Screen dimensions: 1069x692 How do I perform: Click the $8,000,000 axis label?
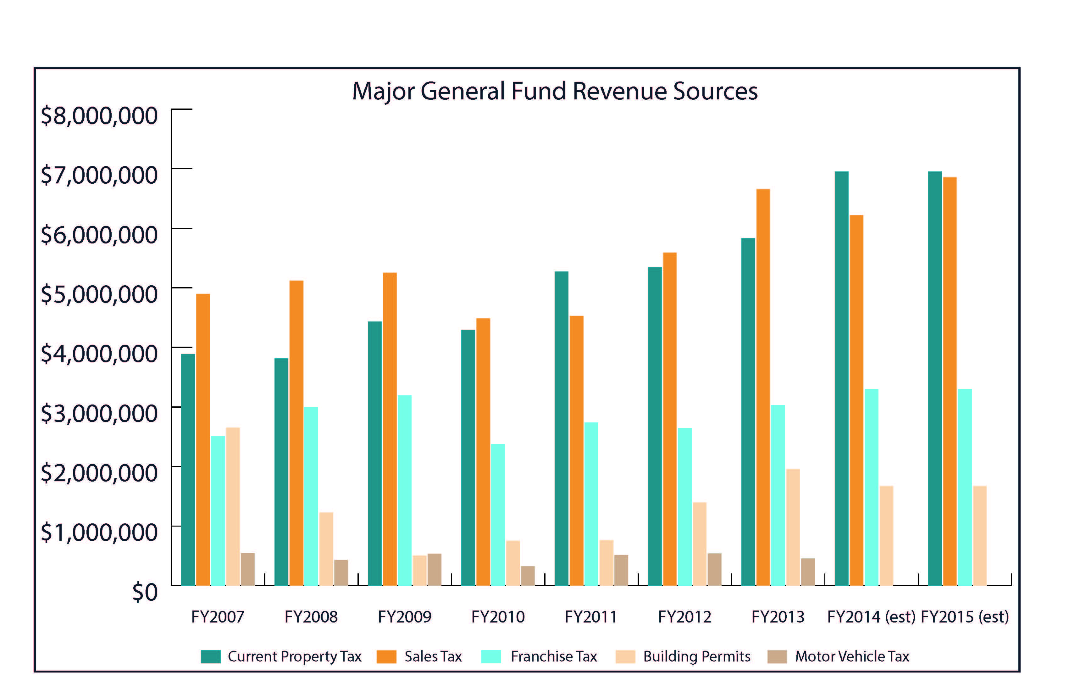click(99, 115)
